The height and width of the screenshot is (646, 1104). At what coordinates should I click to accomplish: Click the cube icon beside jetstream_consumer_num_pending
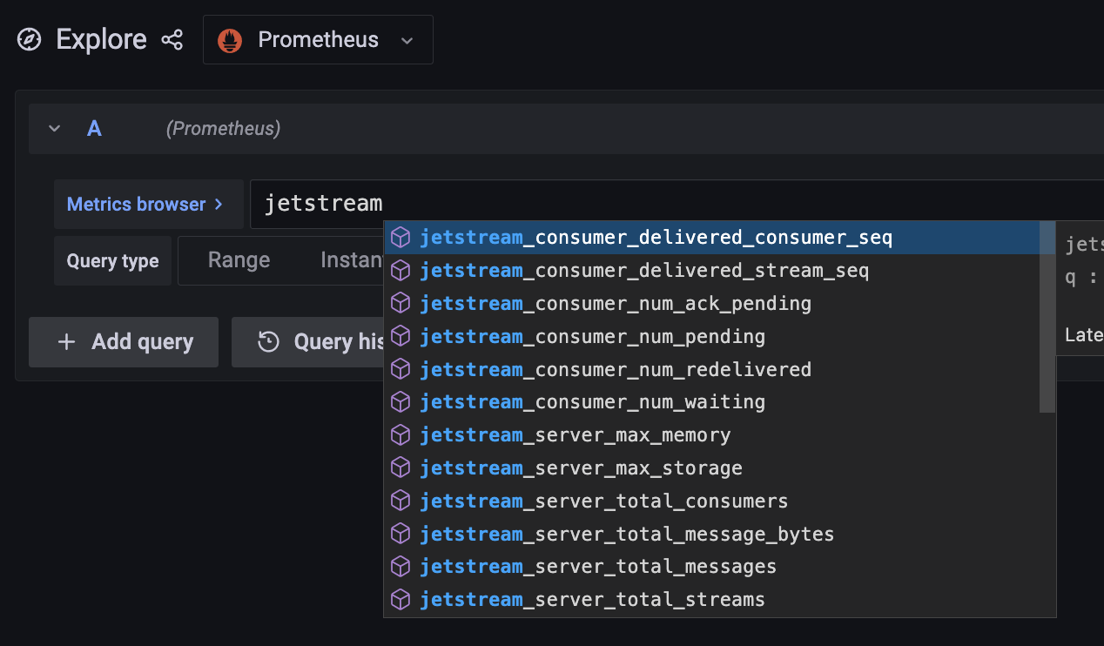click(401, 336)
